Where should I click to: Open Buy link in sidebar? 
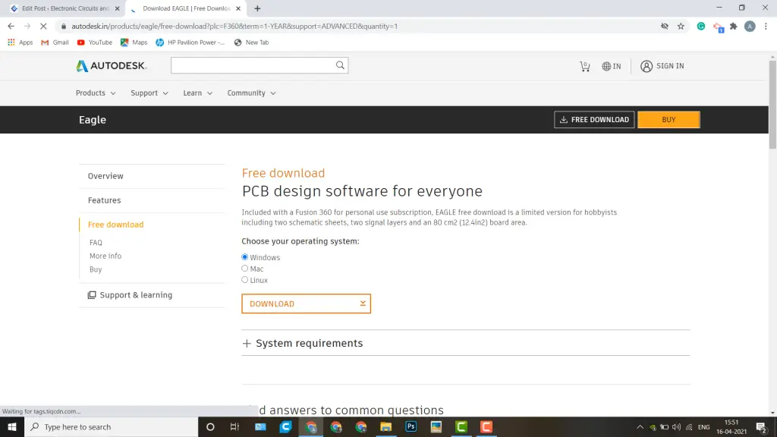pyautogui.click(x=95, y=269)
